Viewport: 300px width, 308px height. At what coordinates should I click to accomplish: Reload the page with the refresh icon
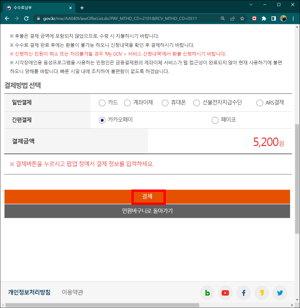pos(26,18)
